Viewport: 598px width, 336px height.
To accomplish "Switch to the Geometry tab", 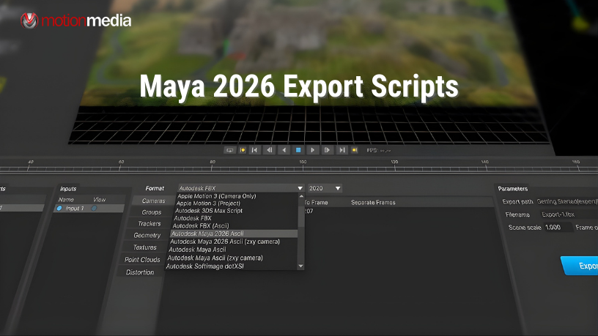I will point(147,236).
